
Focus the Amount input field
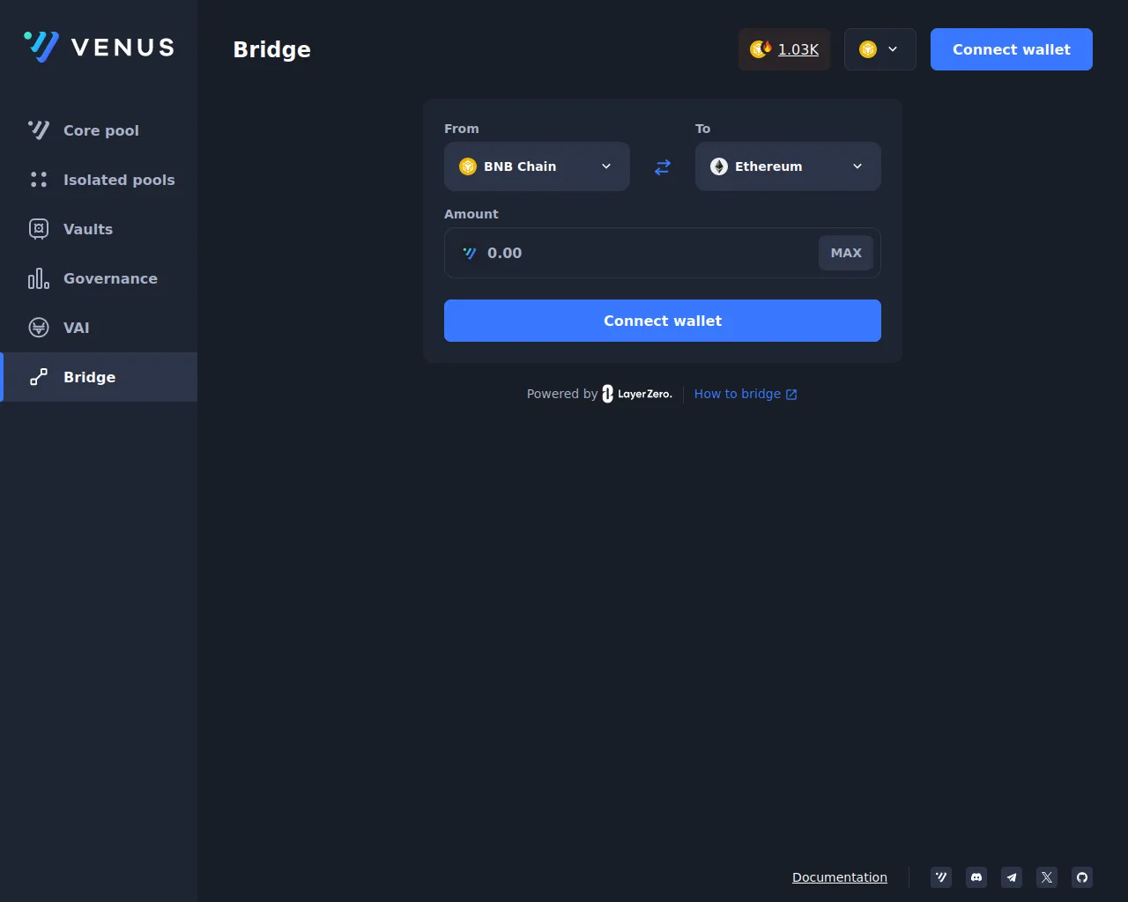coord(648,253)
